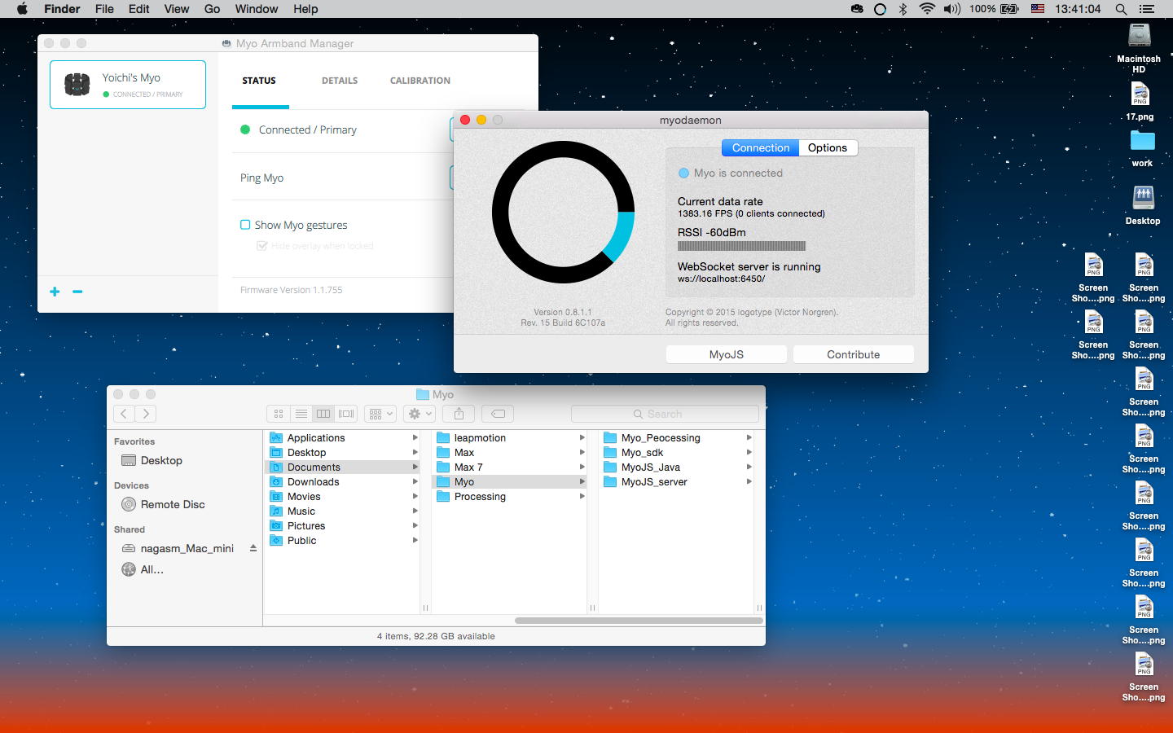Toggle Hide overlay when locked checkbox
This screenshot has width=1173, height=733.
[261, 245]
